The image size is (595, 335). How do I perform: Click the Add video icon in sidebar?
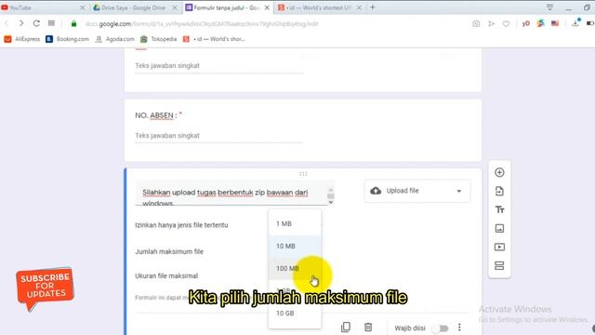coord(499,247)
